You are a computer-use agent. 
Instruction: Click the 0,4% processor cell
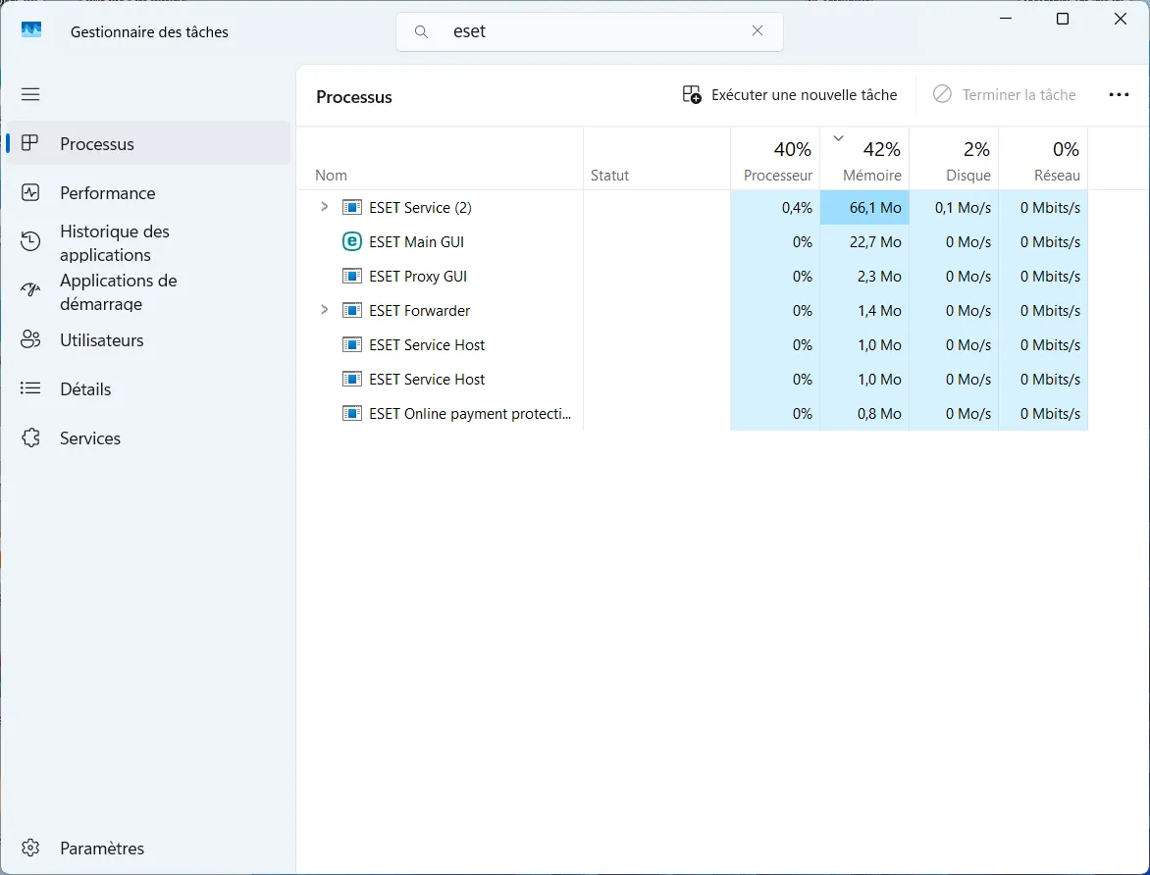coord(775,208)
